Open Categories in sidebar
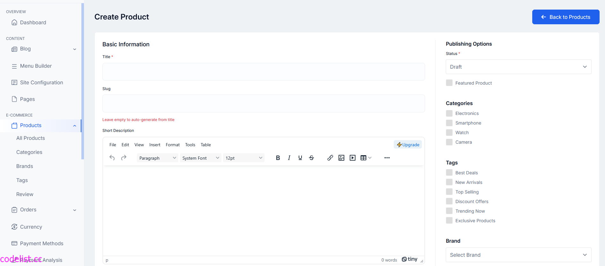Image resolution: width=605 pixels, height=266 pixels. coord(29,152)
